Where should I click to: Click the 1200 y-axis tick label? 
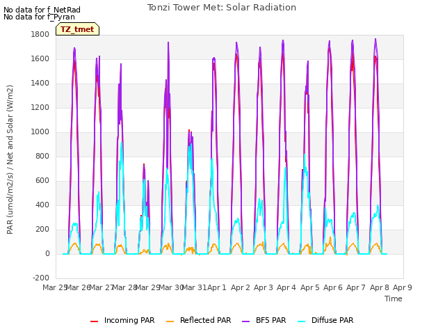coord(40,108)
